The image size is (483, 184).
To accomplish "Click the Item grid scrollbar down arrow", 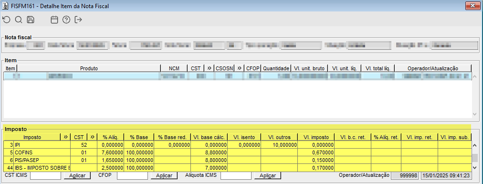I will (x=474, y=114).
